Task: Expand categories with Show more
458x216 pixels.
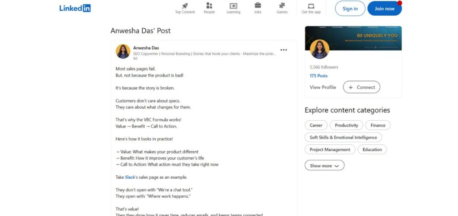Action: click(x=325, y=165)
